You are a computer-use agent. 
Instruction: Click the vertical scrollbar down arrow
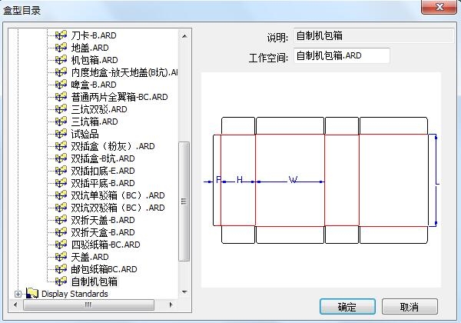(184, 291)
